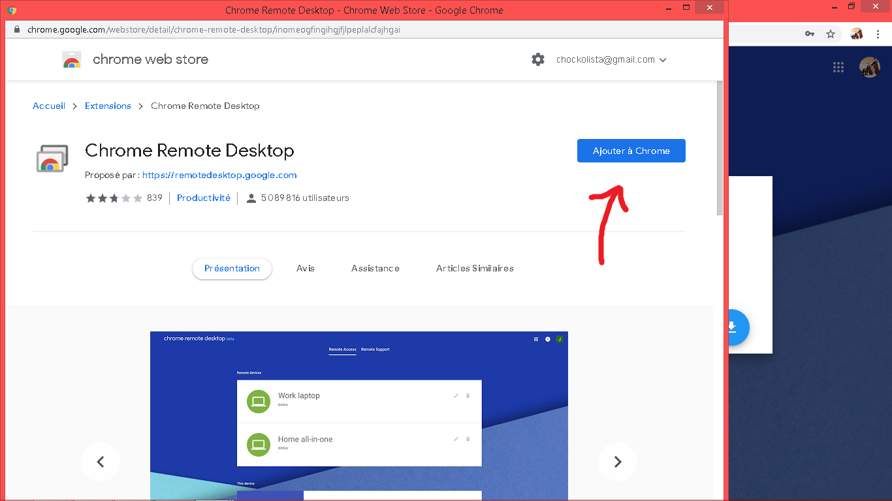This screenshot has width=892, height=501.
Task: Advance to the next screenshot in the carousel
Action: click(x=618, y=462)
